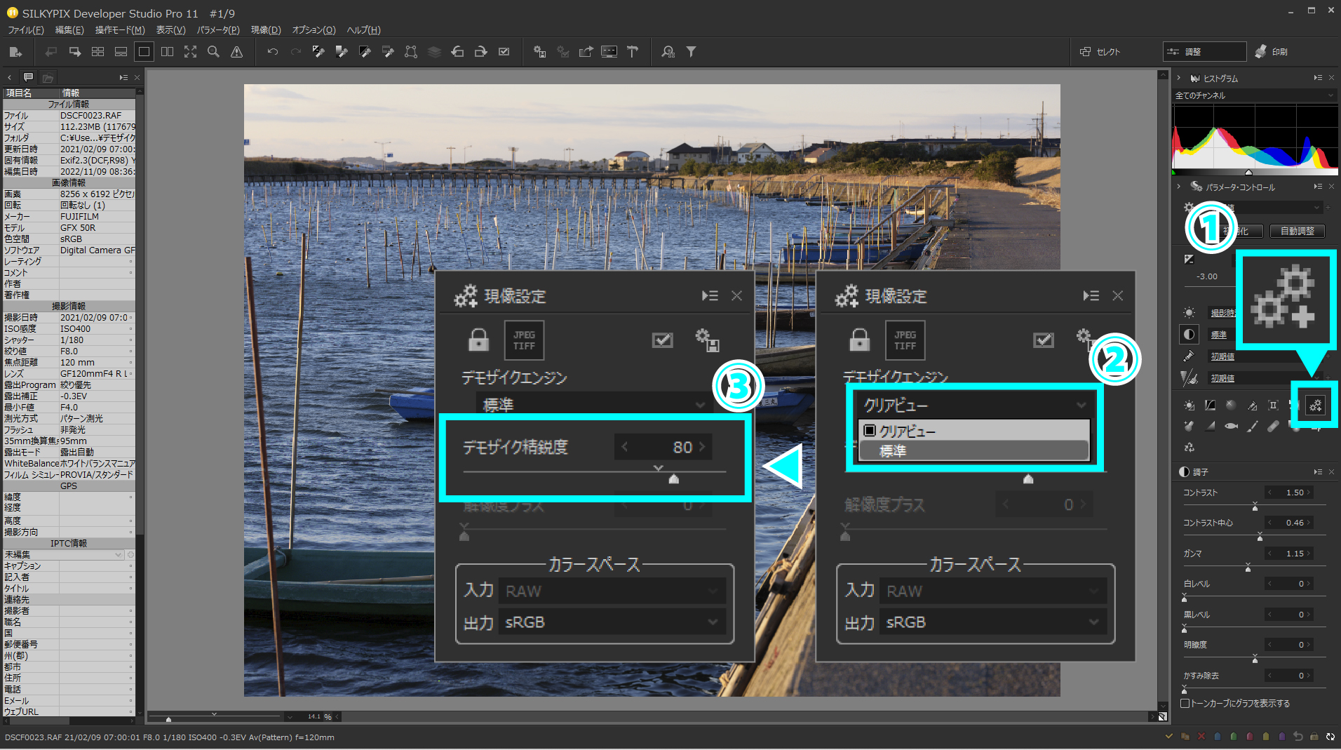Rotate image left toolbar icon
The image size is (1341, 750).
457,52
